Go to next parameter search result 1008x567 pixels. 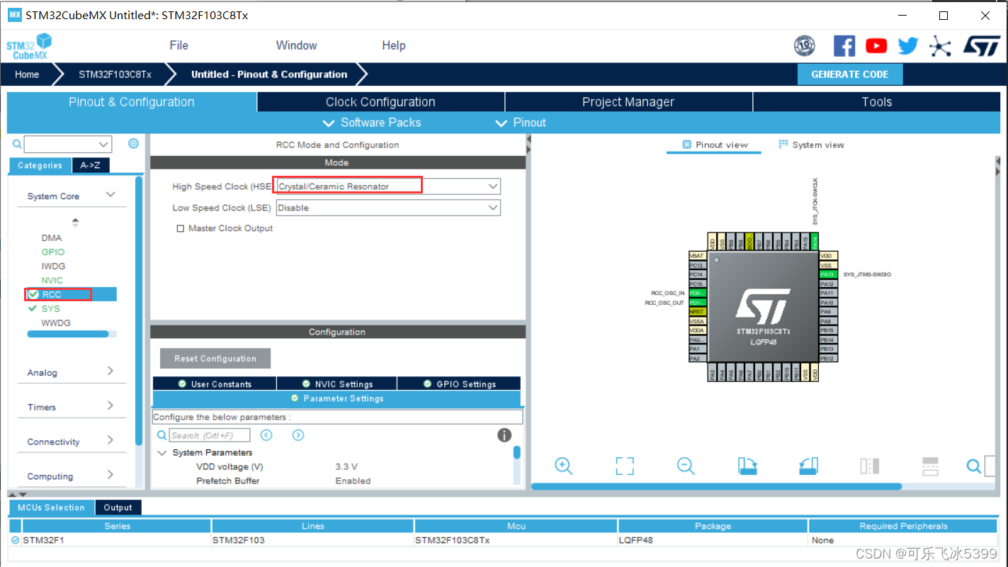[x=298, y=435]
